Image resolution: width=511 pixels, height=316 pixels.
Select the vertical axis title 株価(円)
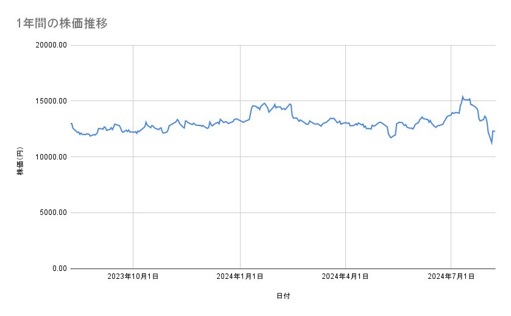(20, 156)
